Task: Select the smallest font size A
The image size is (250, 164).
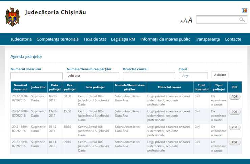Action: pos(181,21)
